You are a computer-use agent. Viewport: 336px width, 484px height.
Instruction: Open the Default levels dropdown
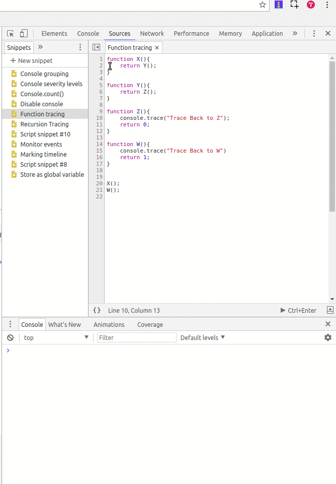tap(203, 337)
